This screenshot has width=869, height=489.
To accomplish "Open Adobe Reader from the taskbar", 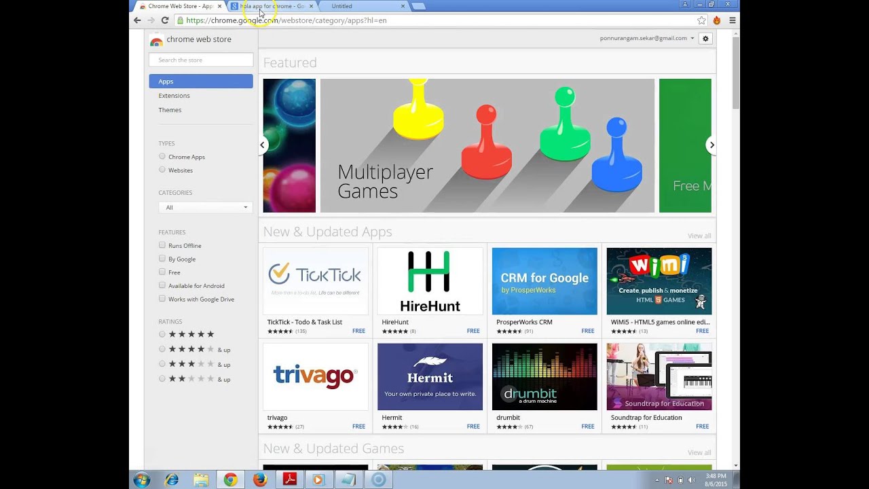I will click(x=290, y=480).
